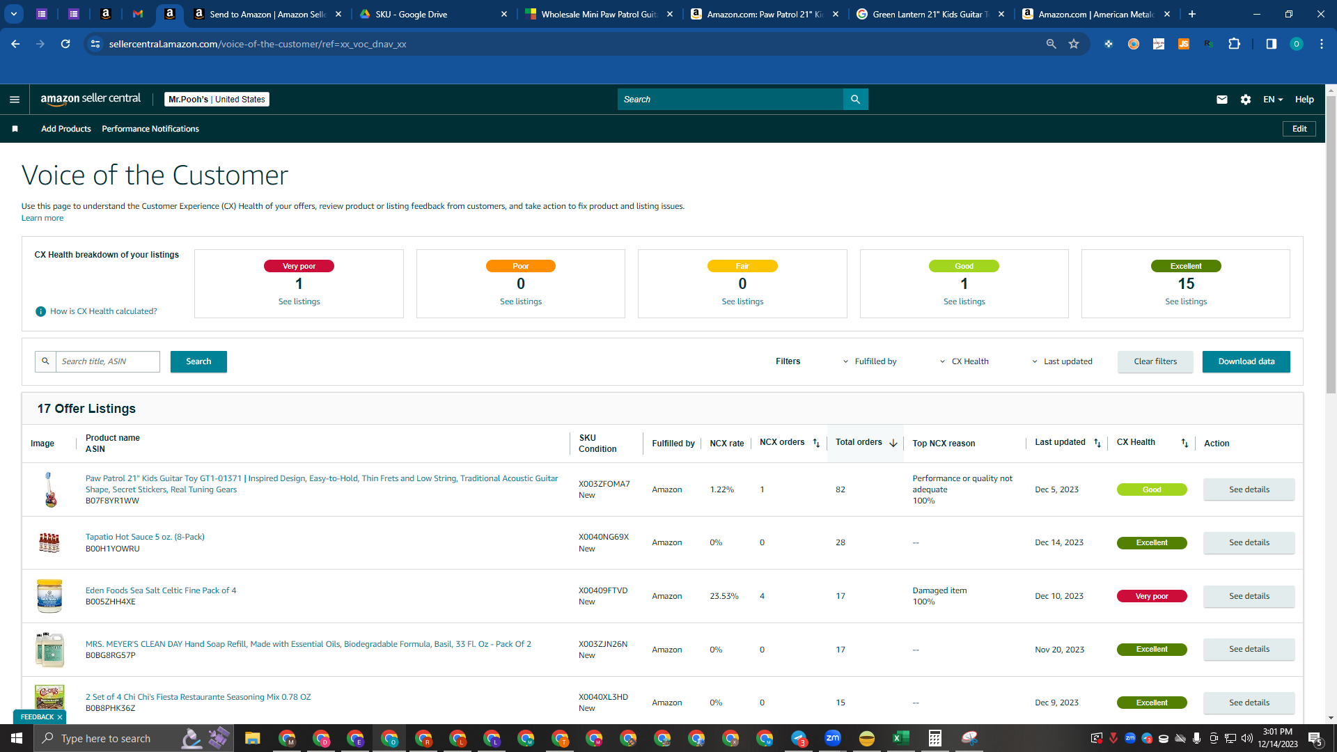See details for Paw Patrol guitar
The width and height of the screenshot is (1337, 752).
tap(1249, 489)
